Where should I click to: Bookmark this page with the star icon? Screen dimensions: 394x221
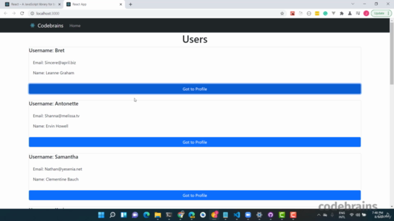click(x=282, y=14)
